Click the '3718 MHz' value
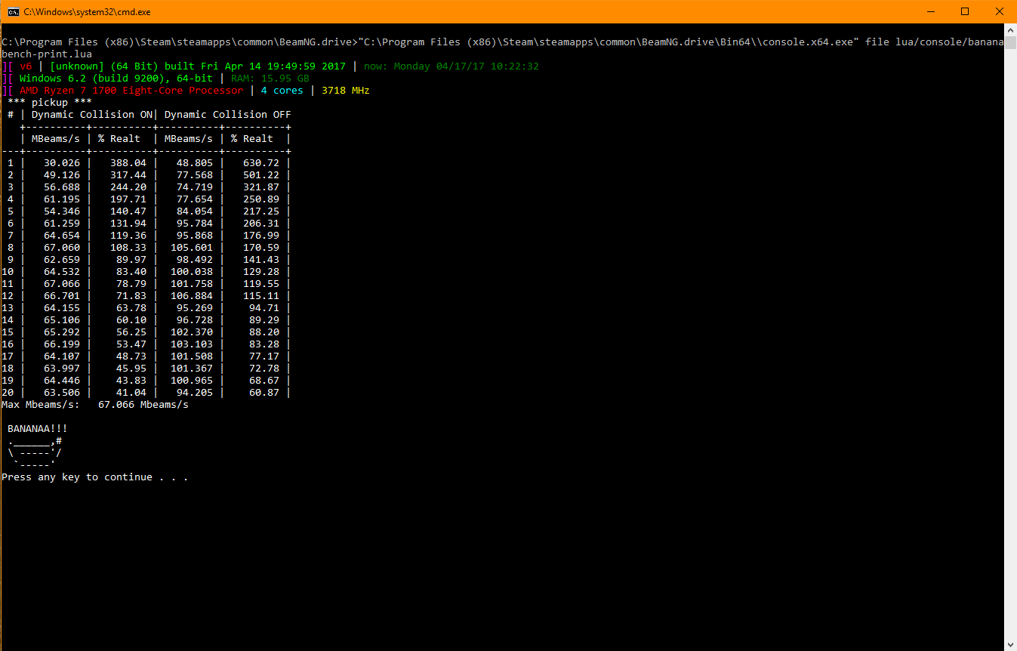The width and height of the screenshot is (1017, 651). pos(346,91)
